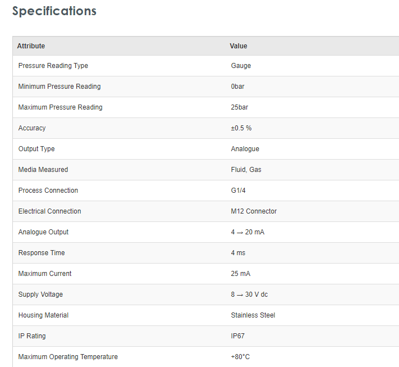This screenshot has height=367, width=399.
Task: Select the Output Type attribute label
Action: [x=36, y=149]
